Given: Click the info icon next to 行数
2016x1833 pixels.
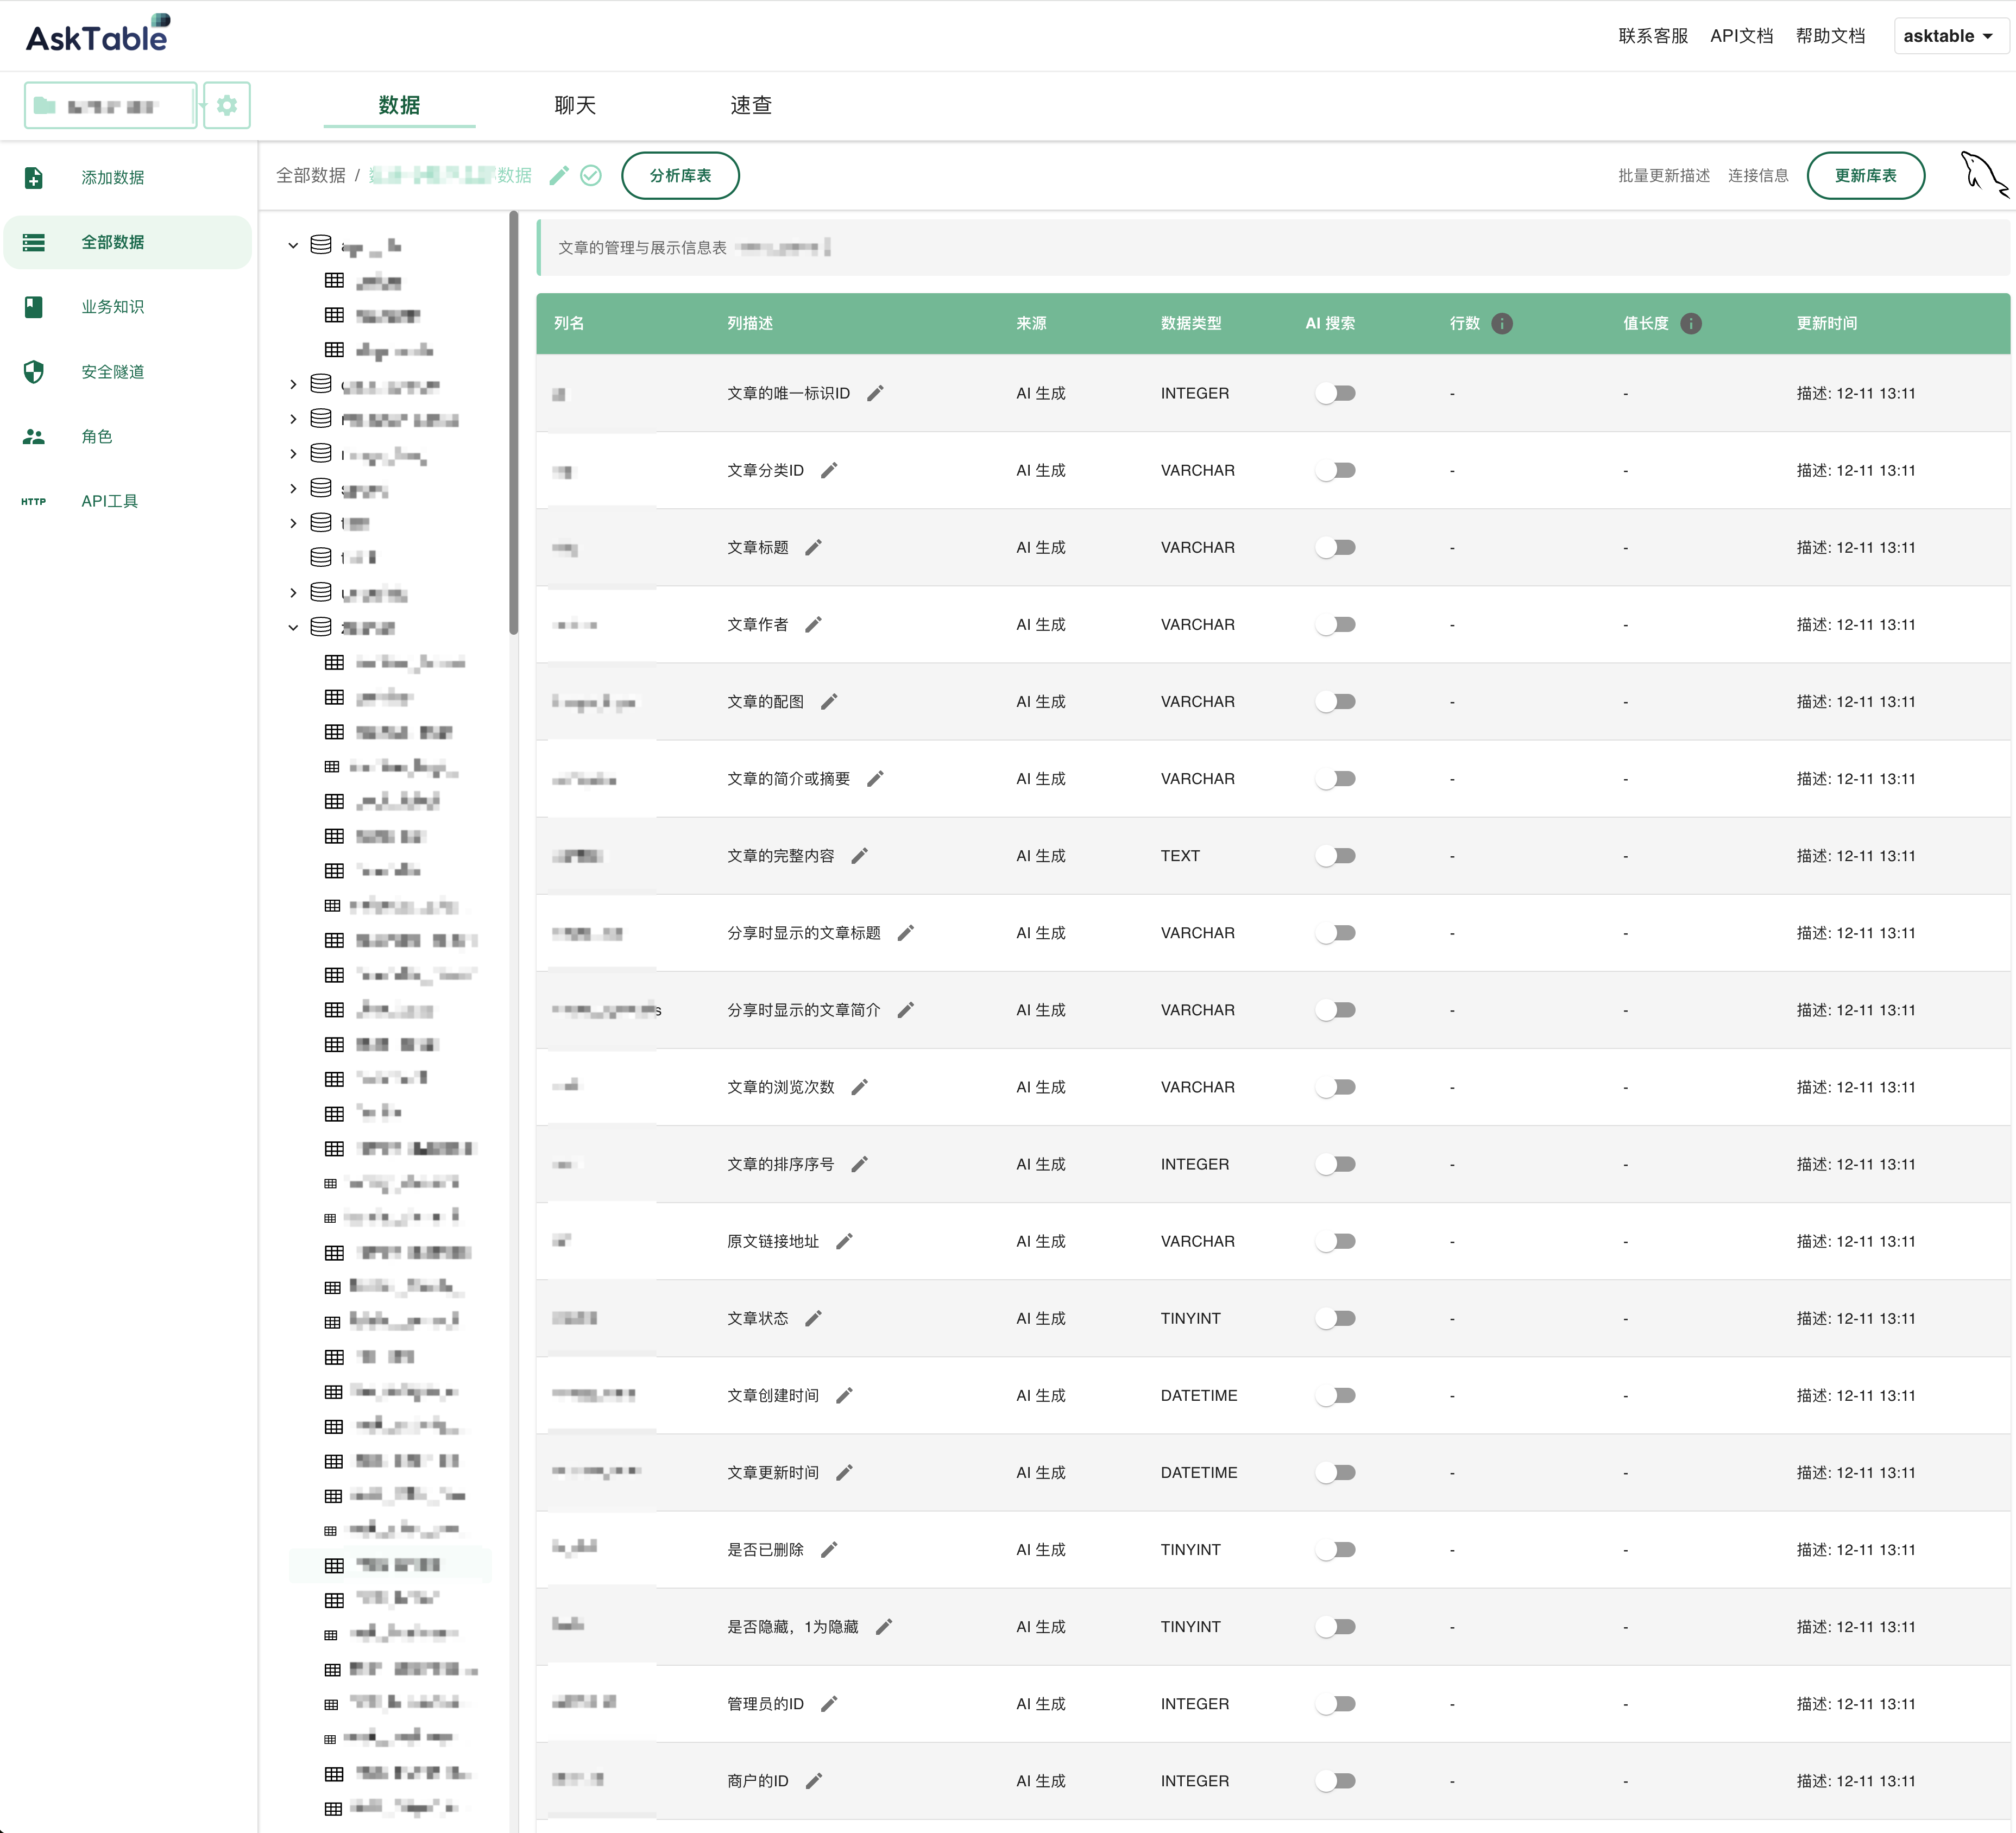Looking at the screenshot, I should coord(1502,323).
